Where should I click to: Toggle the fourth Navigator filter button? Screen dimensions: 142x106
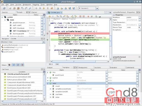coord(22,65)
